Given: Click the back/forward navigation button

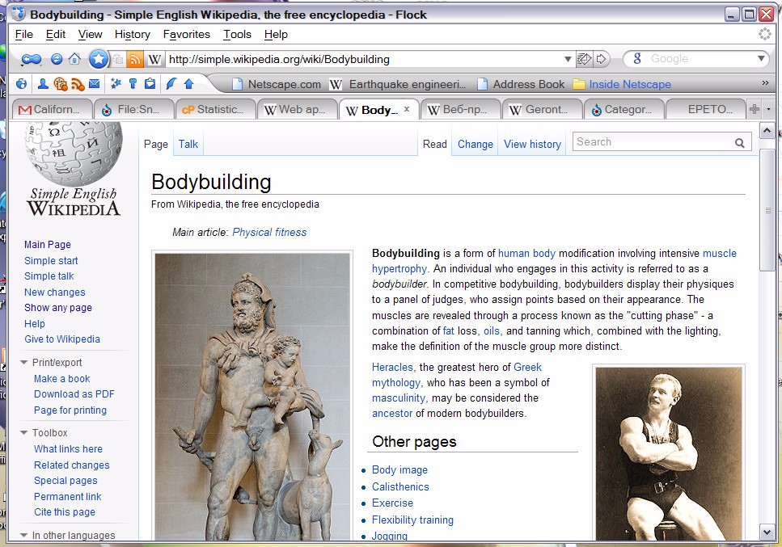Looking at the screenshot, I should click(32, 60).
